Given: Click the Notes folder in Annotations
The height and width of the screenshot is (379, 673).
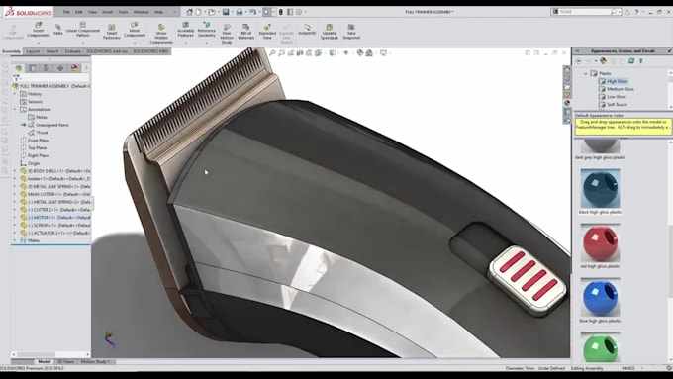Looking at the screenshot, I should (38, 117).
